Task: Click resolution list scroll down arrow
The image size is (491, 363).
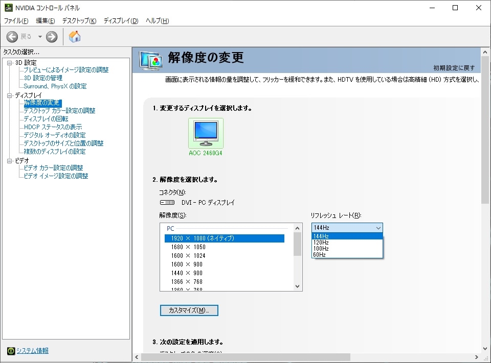Action: tap(298, 286)
